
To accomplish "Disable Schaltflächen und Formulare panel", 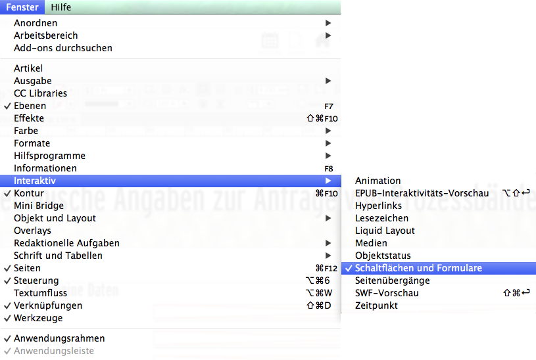I will pyautogui.click(x=418, y=268).
